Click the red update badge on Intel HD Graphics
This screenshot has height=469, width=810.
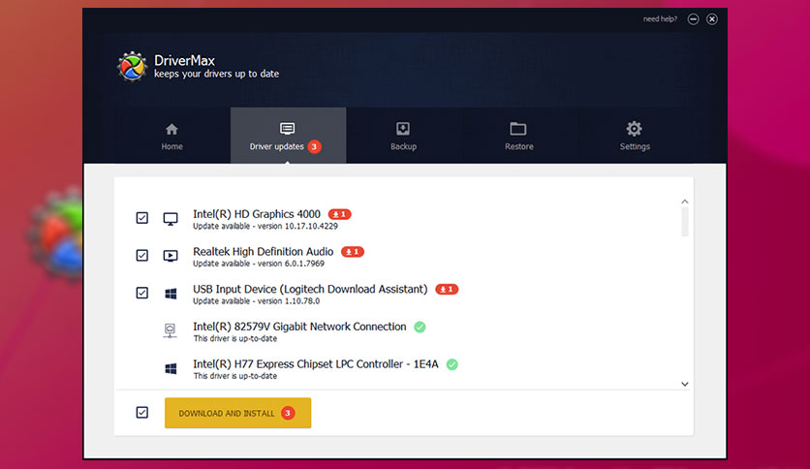339,214
